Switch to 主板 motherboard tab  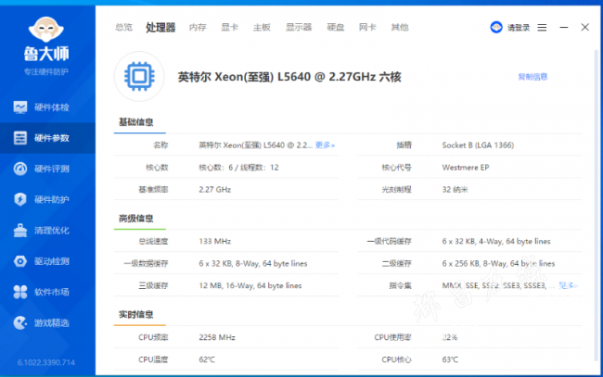[x=262, y=27]
